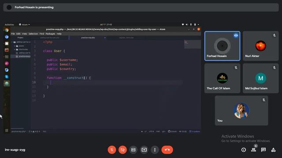Image resolution: width=282 pixels, height=158 pixels.
Task: Click the Atom minimap preview
Action: coord(192,44)
